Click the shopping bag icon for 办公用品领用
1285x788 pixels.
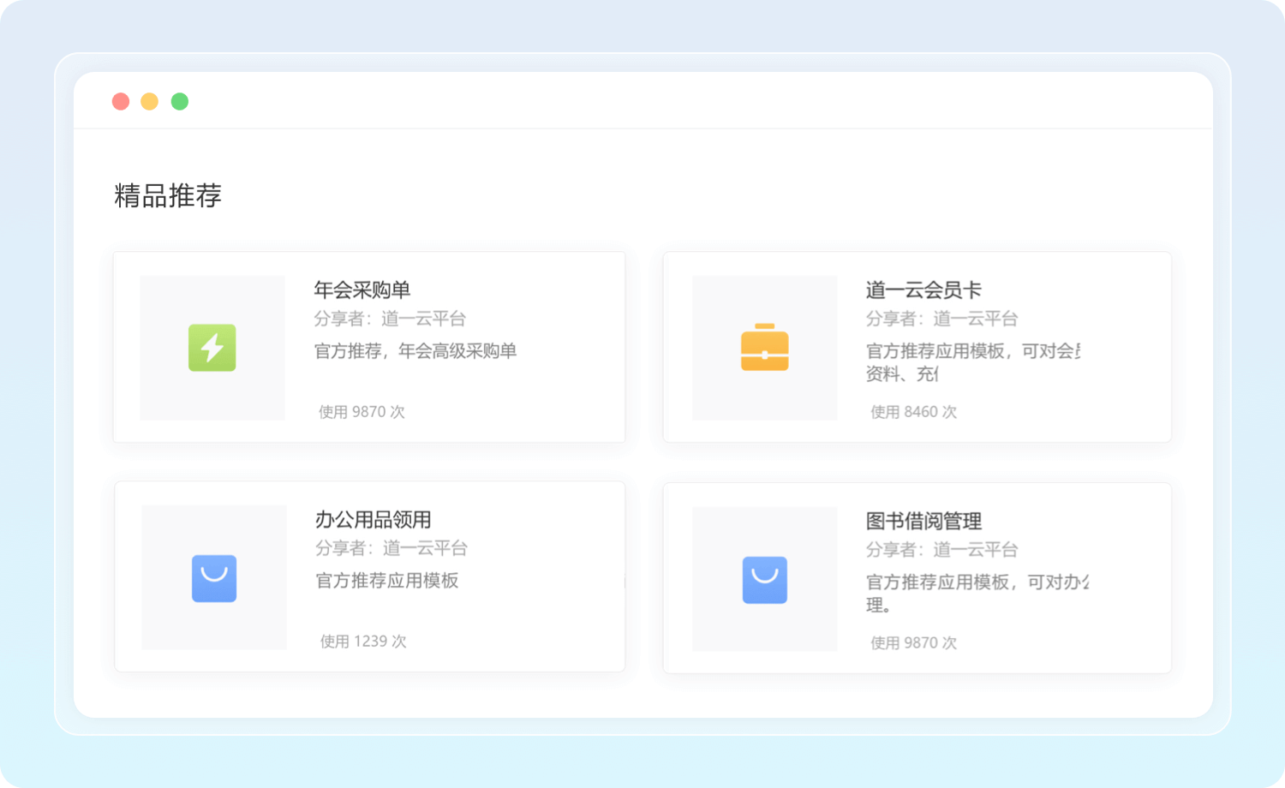tap(214, 578)
